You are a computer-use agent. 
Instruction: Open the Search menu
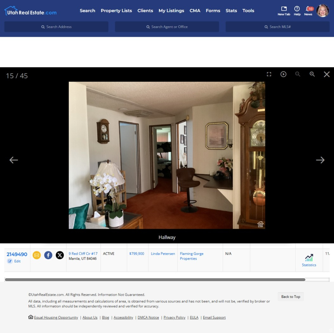(87, 10)
